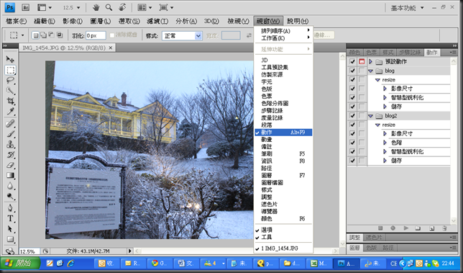Switch to the 色票 panel tab

click(371, 53)
